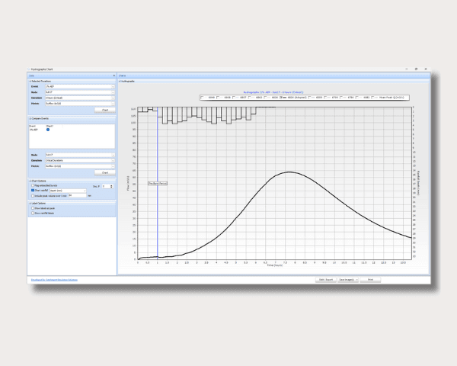The width and height of the screenshot is (457, 366).
Task: Click the Time (hours) axis label
Action: [275, 265]
